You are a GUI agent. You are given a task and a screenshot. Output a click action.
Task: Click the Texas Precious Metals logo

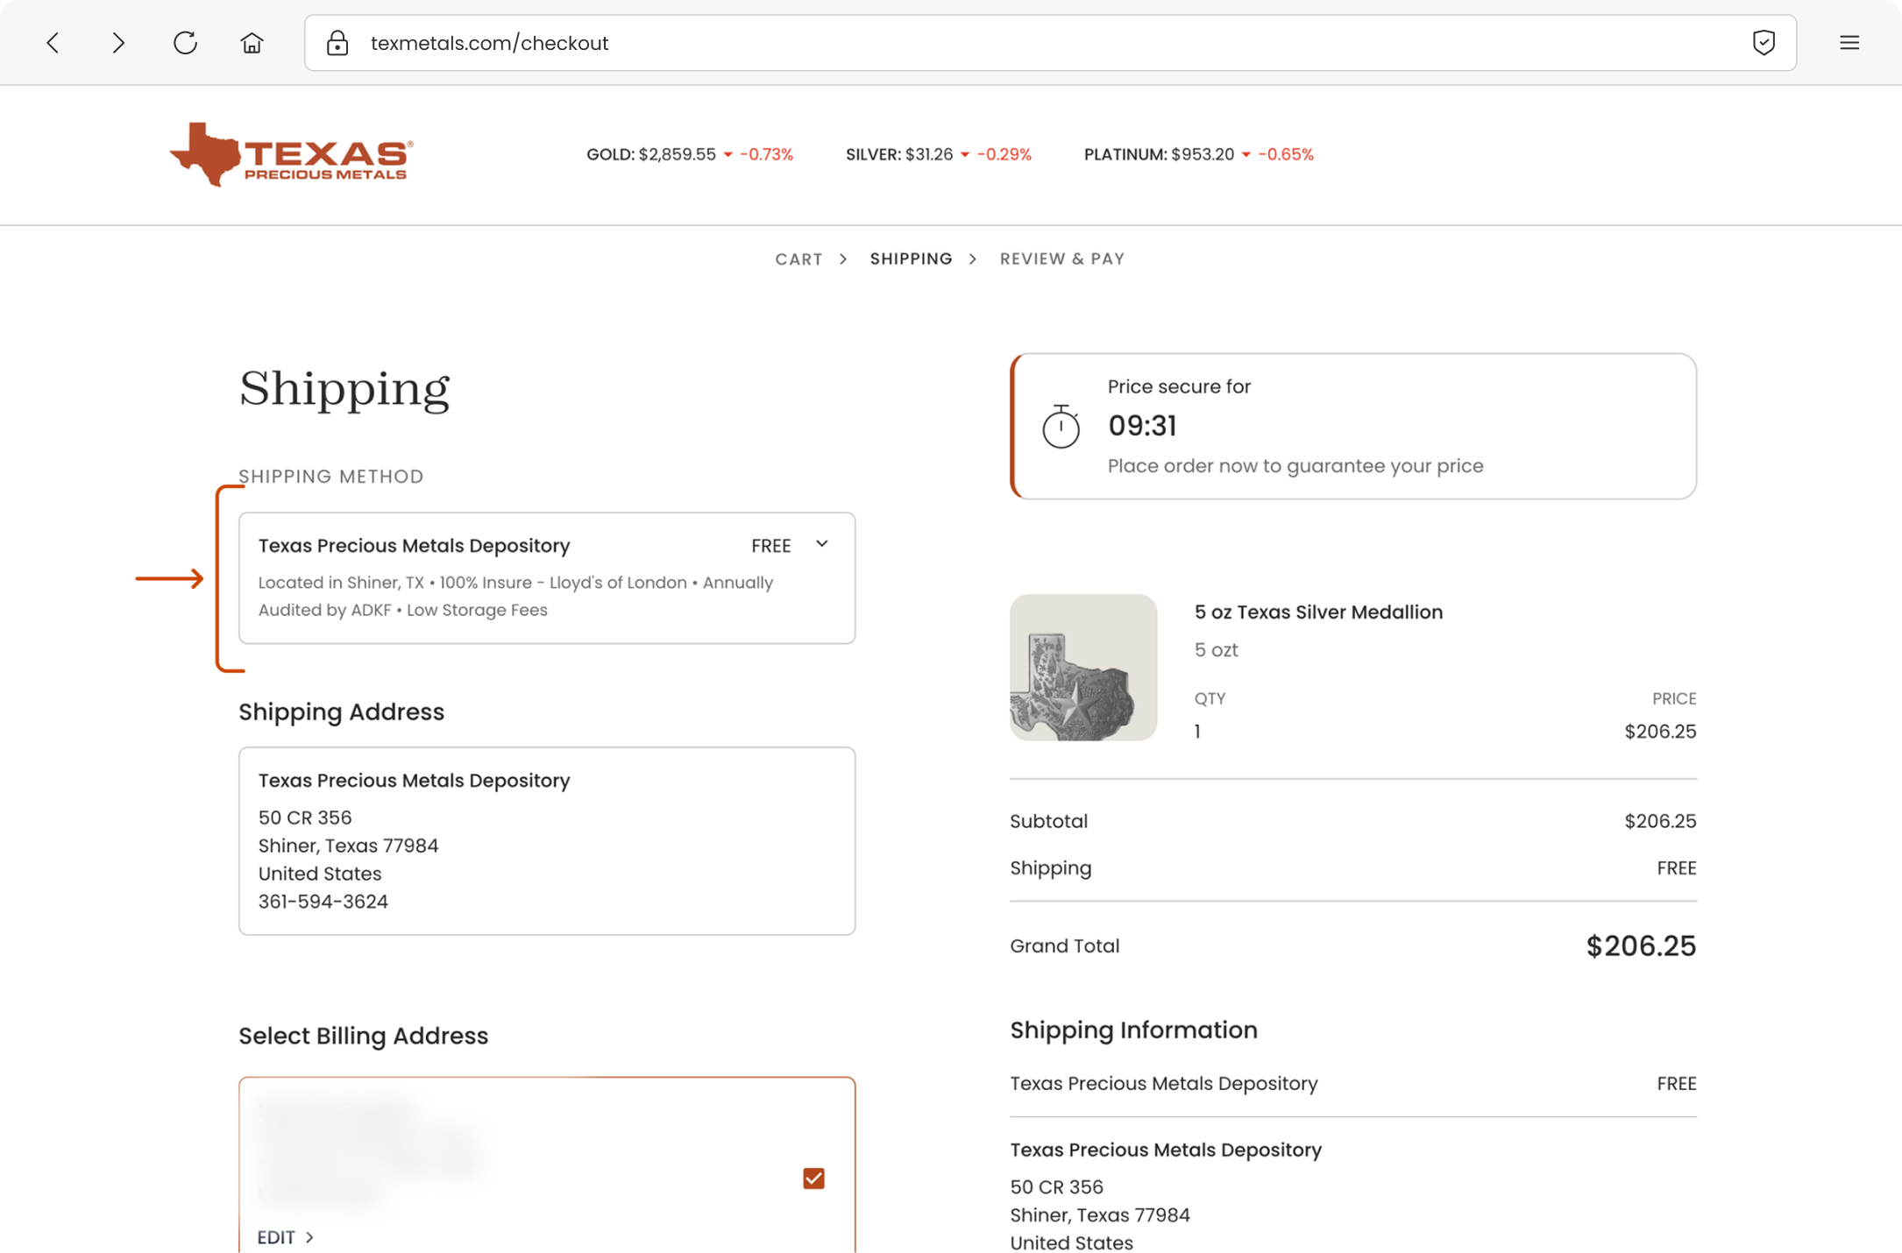click(x=292, y=155)
